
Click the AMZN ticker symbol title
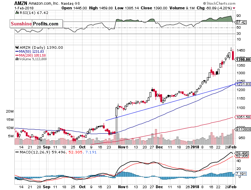click(21, 3)
